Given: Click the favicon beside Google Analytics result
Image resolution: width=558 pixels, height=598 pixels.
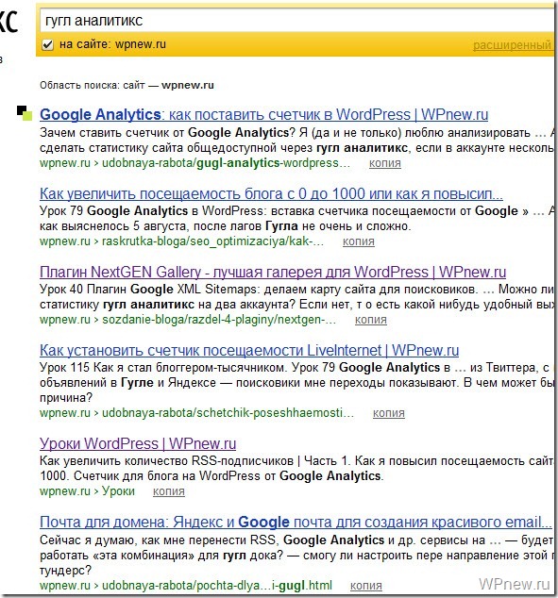Looking at the screenshot, I should click(25, 113).
